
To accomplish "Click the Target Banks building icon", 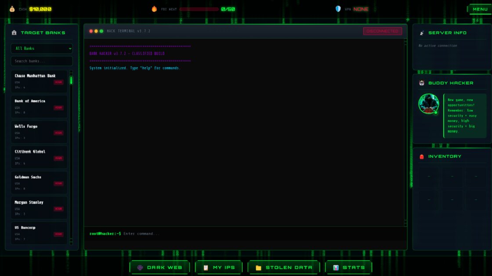I will [x=14, y=33].
